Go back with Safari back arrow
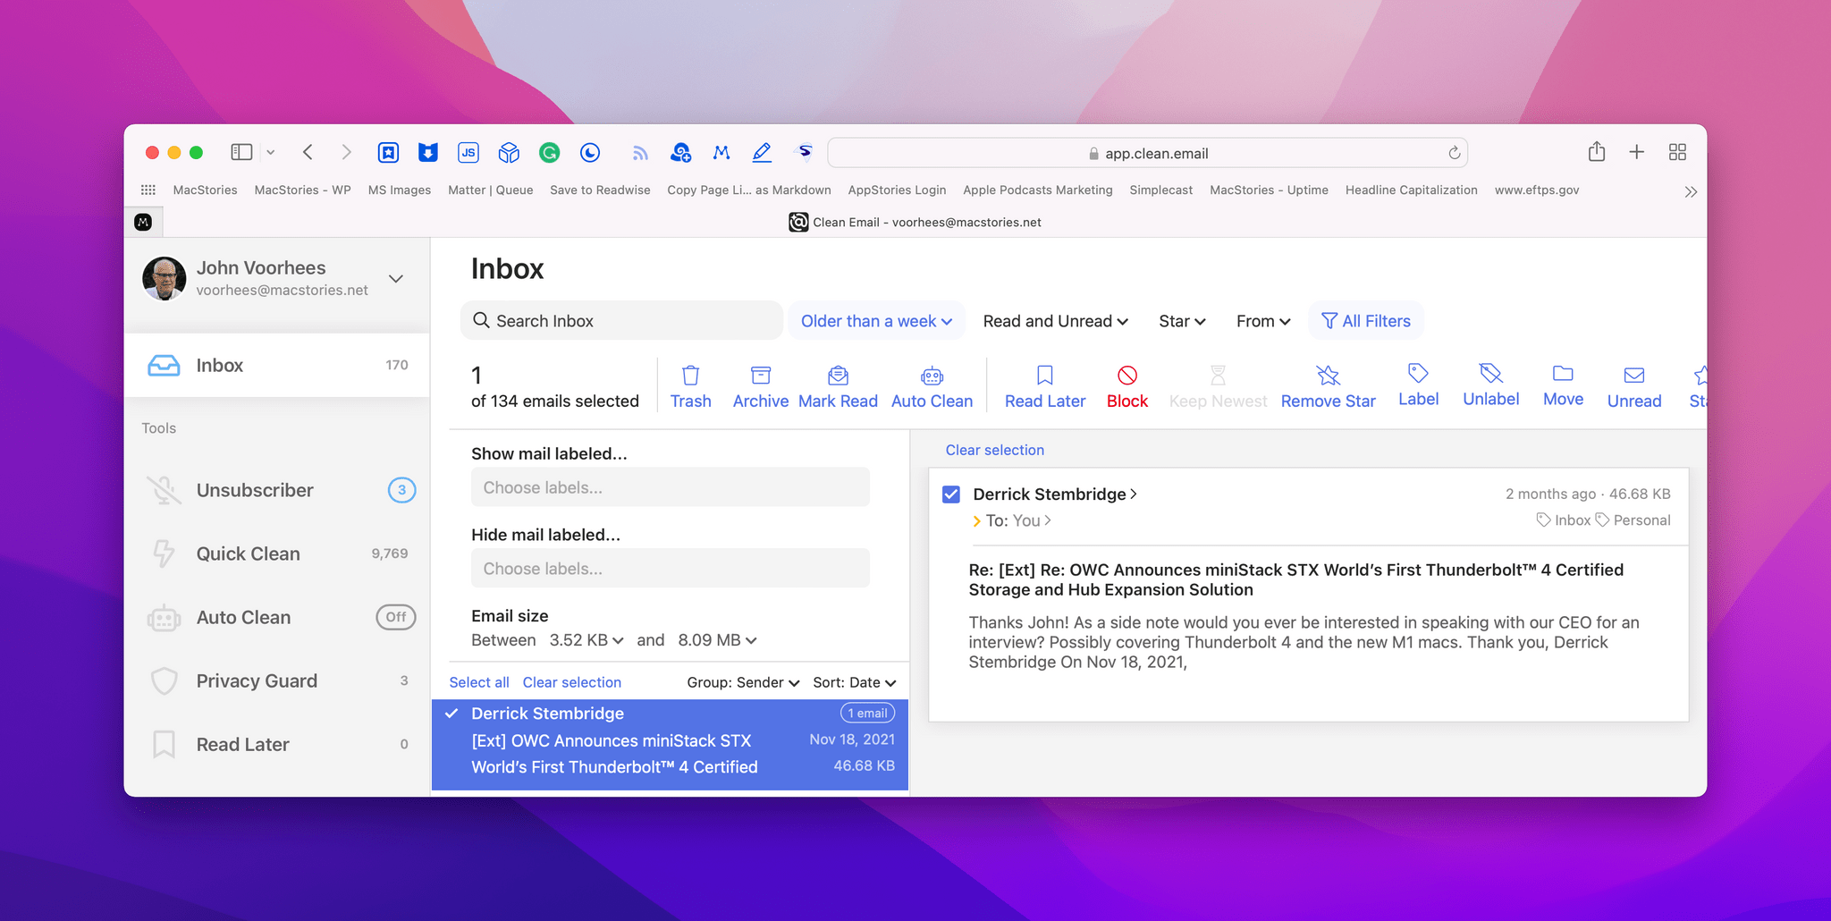 click(308, 152)
